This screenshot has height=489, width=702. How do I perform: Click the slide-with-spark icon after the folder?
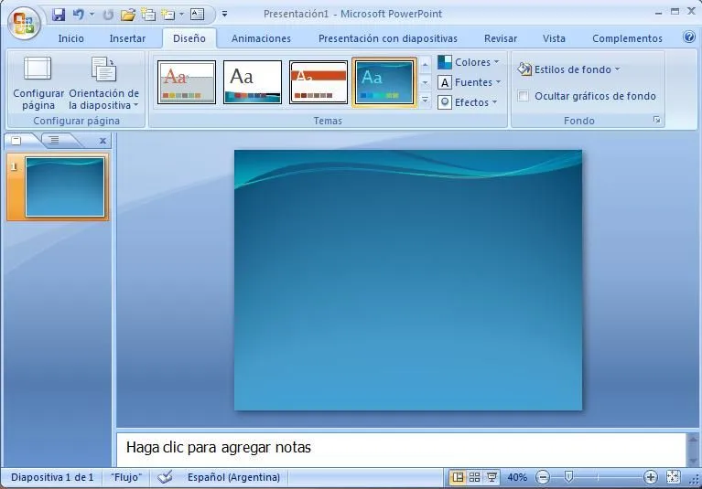[148, 15]
